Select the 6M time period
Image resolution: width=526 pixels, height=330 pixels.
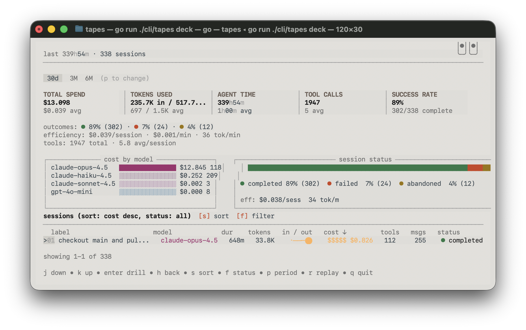pyautogui.click(x=89, y=78)
